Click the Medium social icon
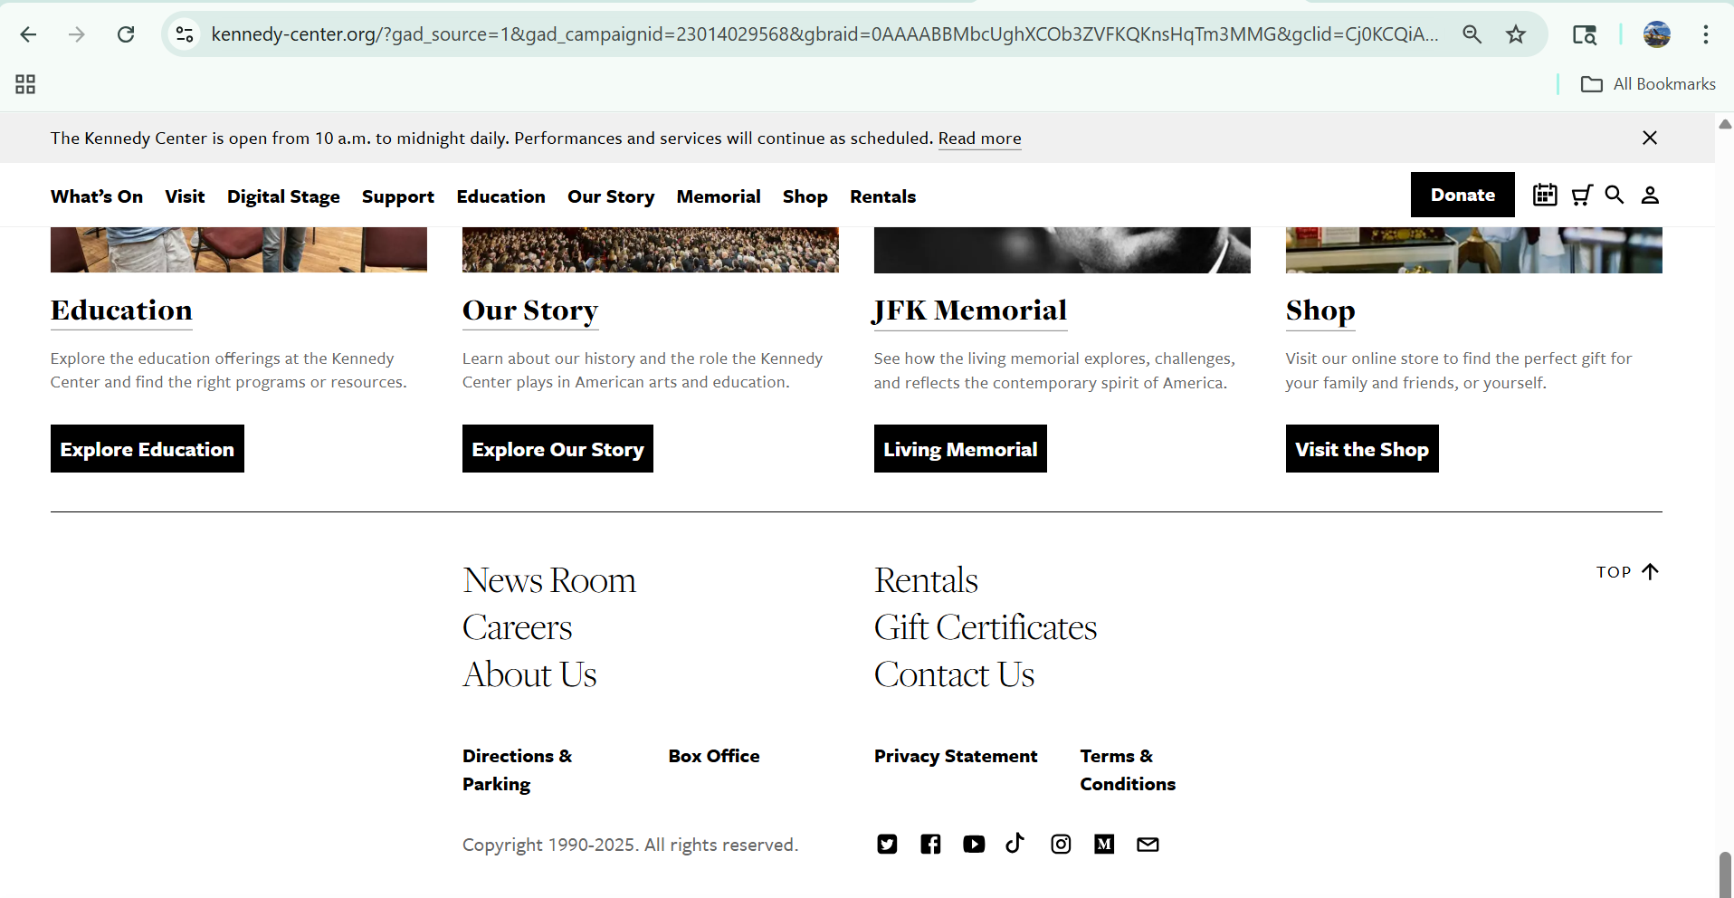 tap(1104, 845)
